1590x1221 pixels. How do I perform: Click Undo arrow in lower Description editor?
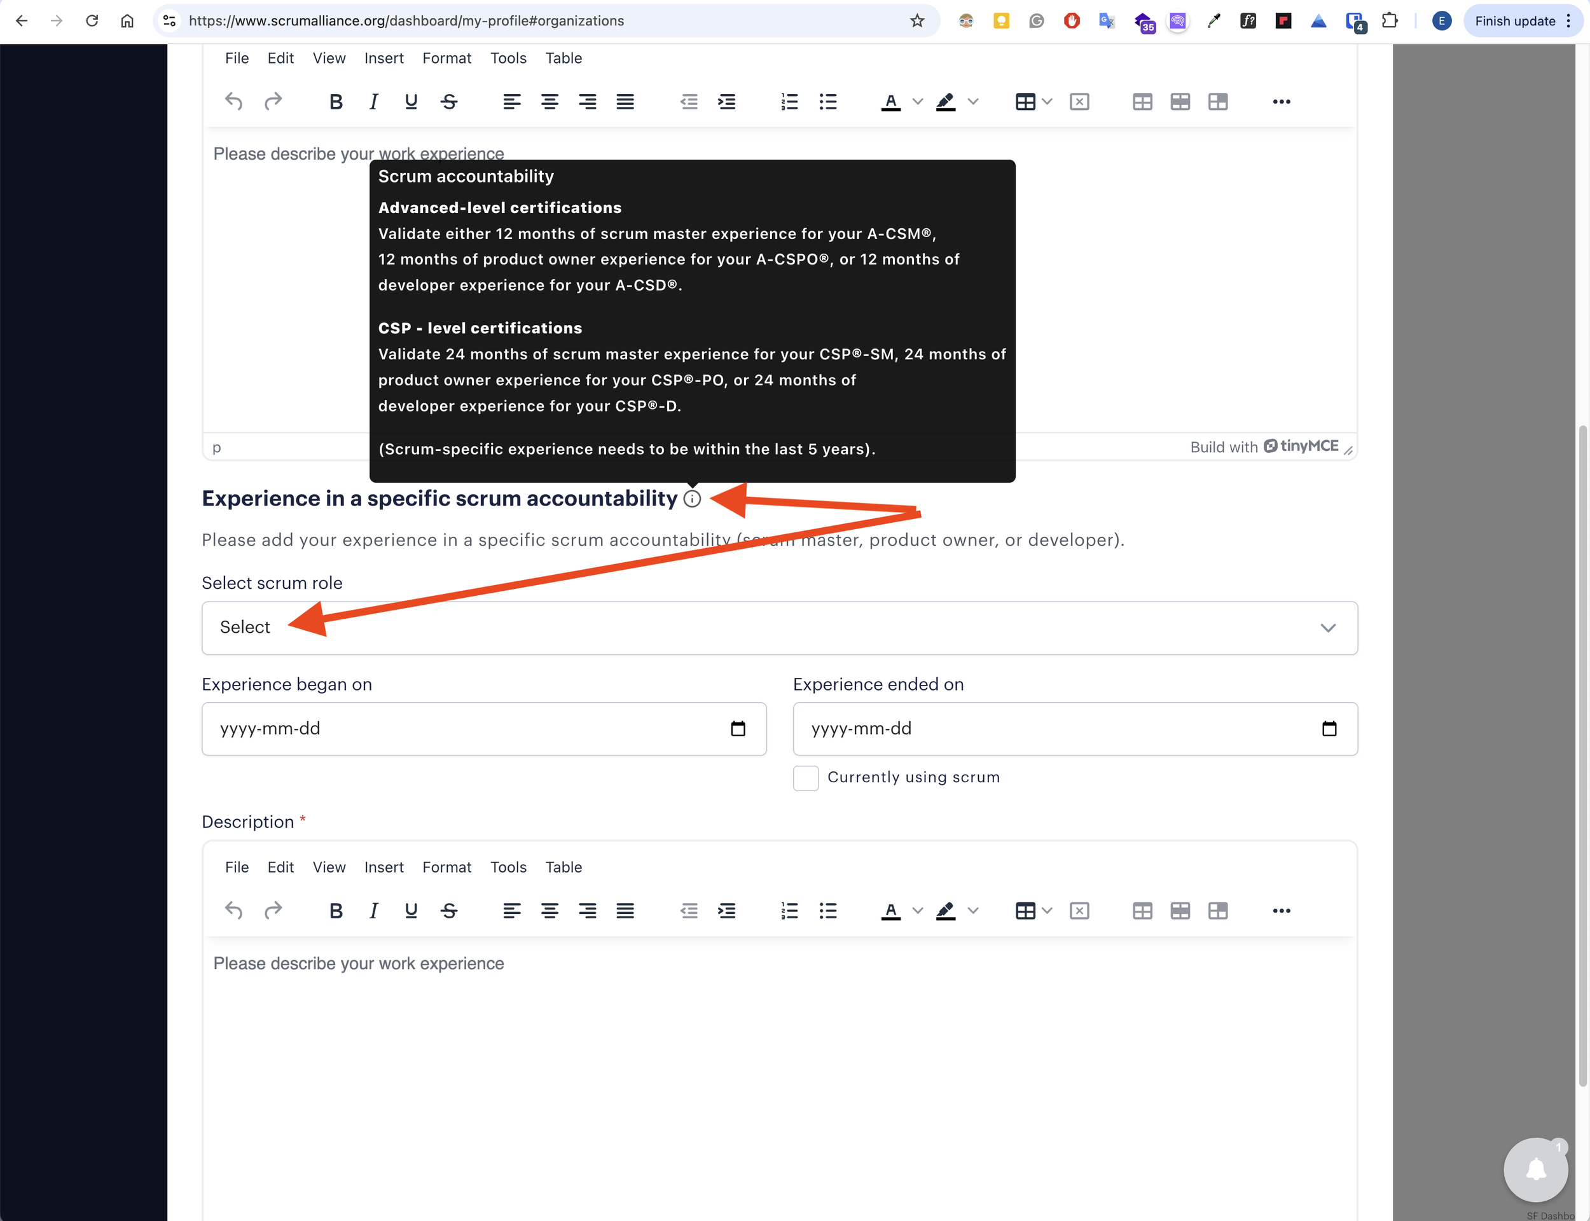pos(233,911)
